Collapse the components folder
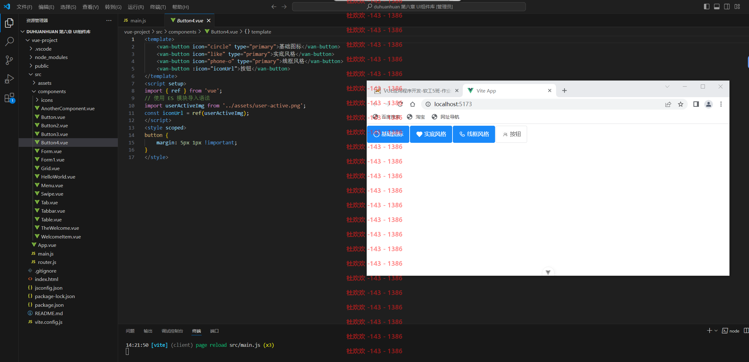The width and height of the screenshot is (749, 362). (34, 91)
